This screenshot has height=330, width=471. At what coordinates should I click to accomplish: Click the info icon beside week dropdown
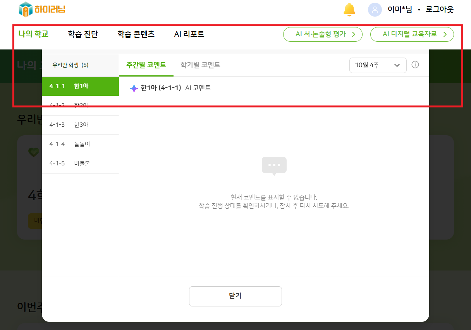click(x=415, y=65)
